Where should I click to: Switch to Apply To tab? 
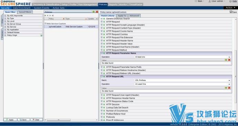(122, 15)
